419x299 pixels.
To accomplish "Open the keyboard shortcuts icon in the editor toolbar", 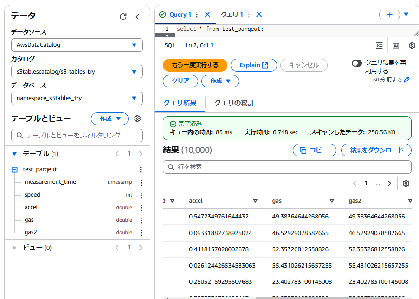I will point(396,45).
